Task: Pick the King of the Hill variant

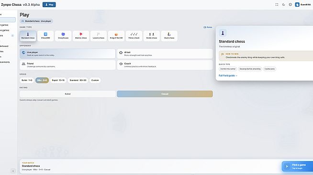Action: click(x=116, y=36)
